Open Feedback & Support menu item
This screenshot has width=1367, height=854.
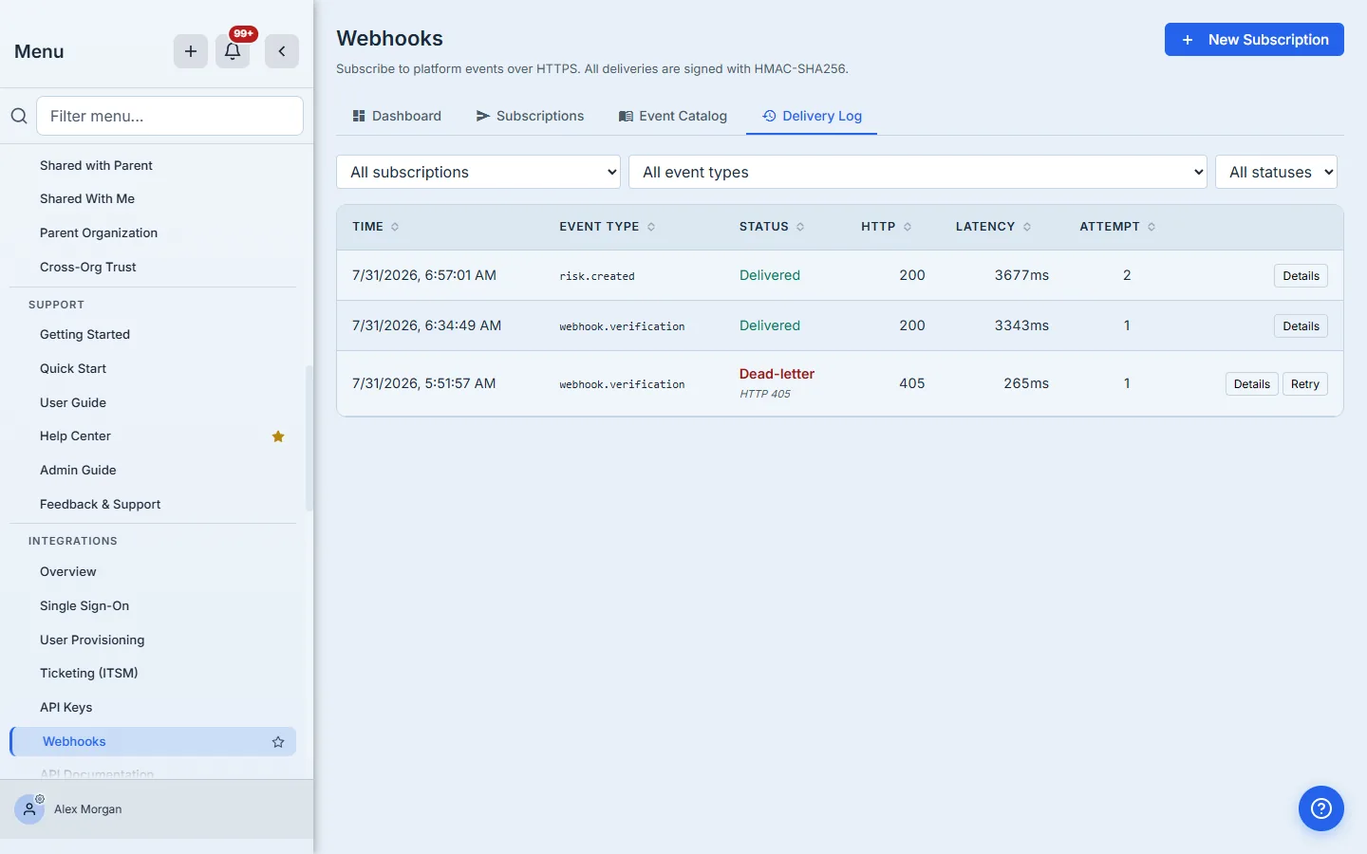[x=153, y=505]
